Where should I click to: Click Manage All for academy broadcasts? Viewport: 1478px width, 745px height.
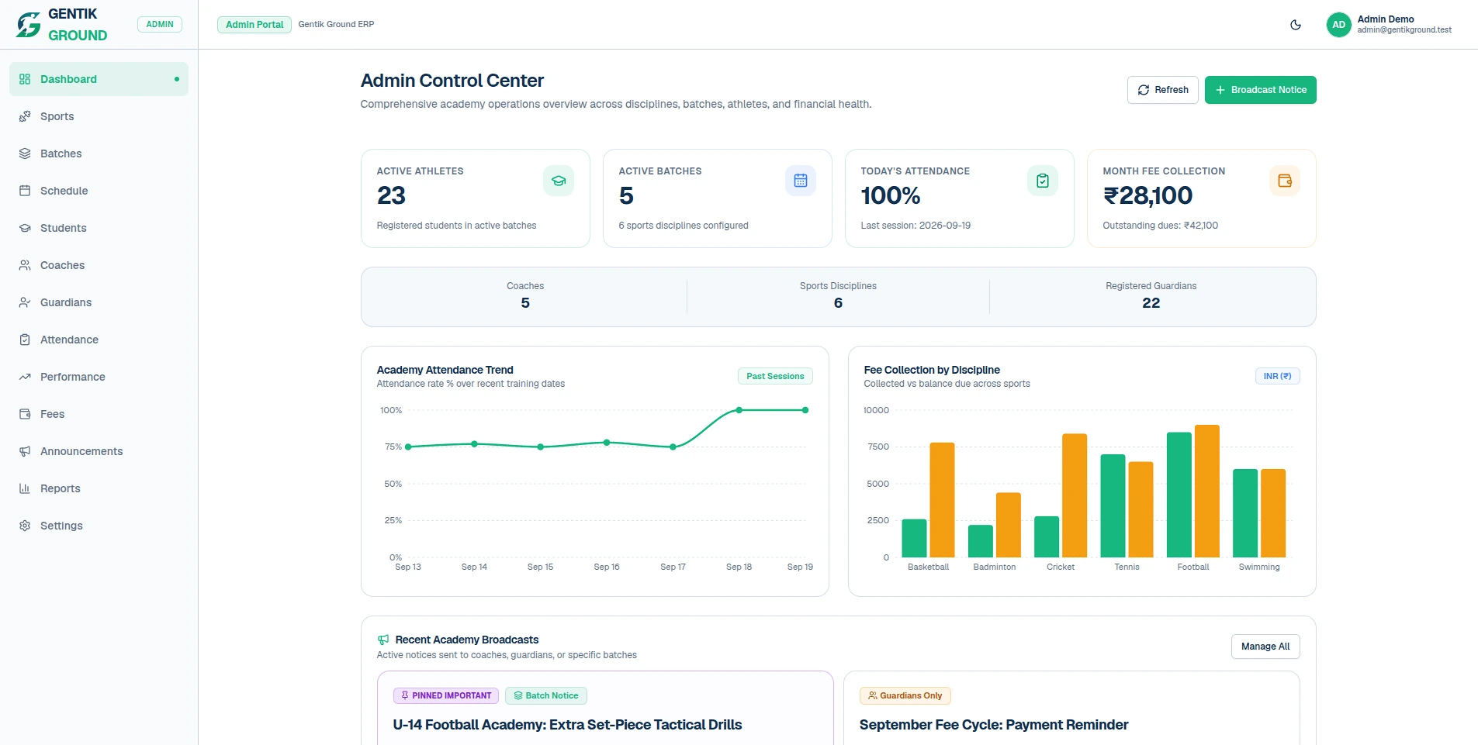click(x=1265, y=647)
